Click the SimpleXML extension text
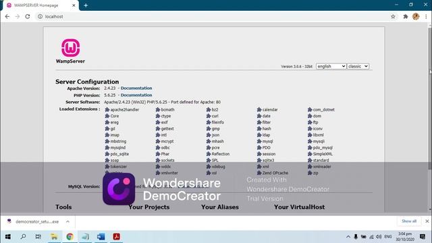 323,154
